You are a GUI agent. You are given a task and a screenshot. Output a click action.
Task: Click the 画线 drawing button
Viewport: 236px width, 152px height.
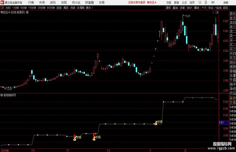click(x=197, y=8)
